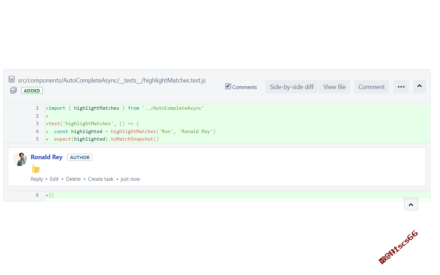Click the test('highlightMatches') code line
The image size is (440, 275).
tap(238, 123)
